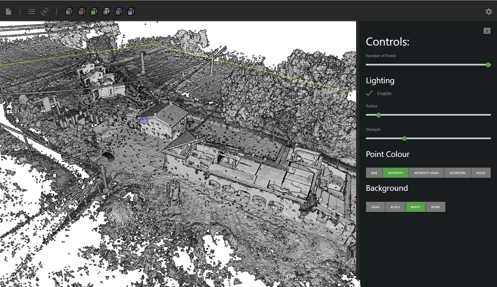The image size is (497, 287).
Task: Choose Intensity Grad point colour
Action: (x=426, y=173)
